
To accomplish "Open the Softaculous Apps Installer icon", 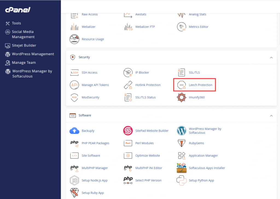I will coord(182,168).
